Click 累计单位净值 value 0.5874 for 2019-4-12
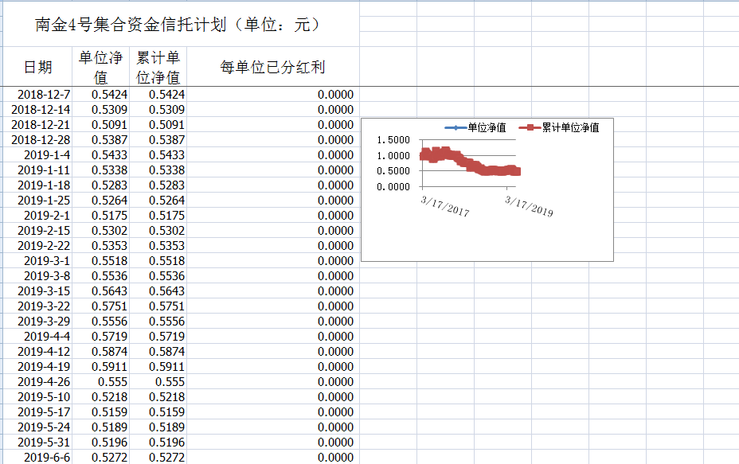The image size is (739, 464). [x=158, y=351]
